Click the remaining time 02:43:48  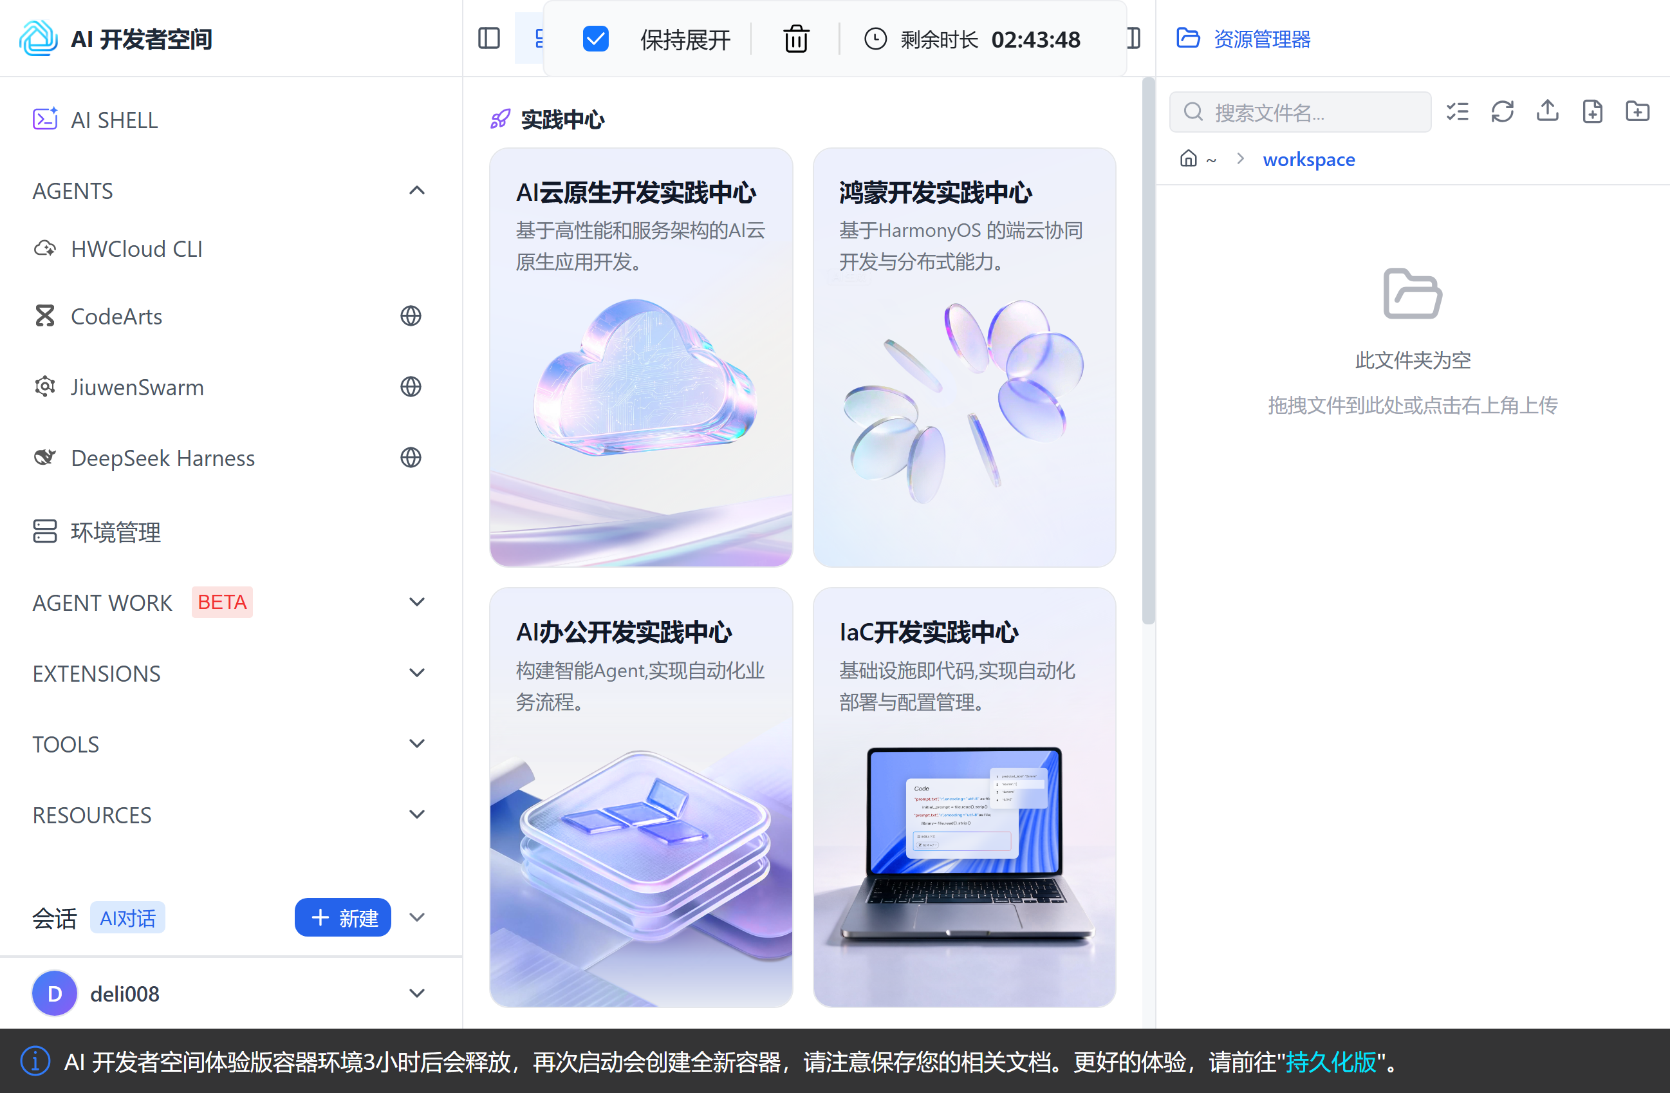point(1035,39)
